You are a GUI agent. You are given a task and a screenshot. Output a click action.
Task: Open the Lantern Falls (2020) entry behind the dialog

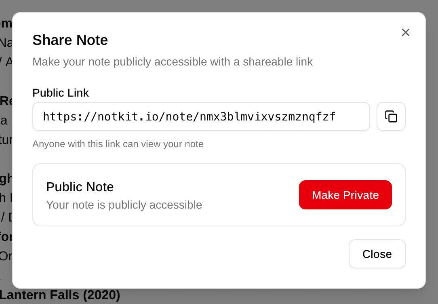click(x=60, y=295)
